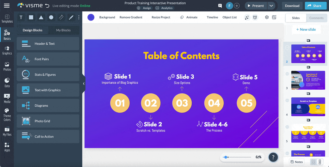Switch to grid view of slides

coord(313,162)
